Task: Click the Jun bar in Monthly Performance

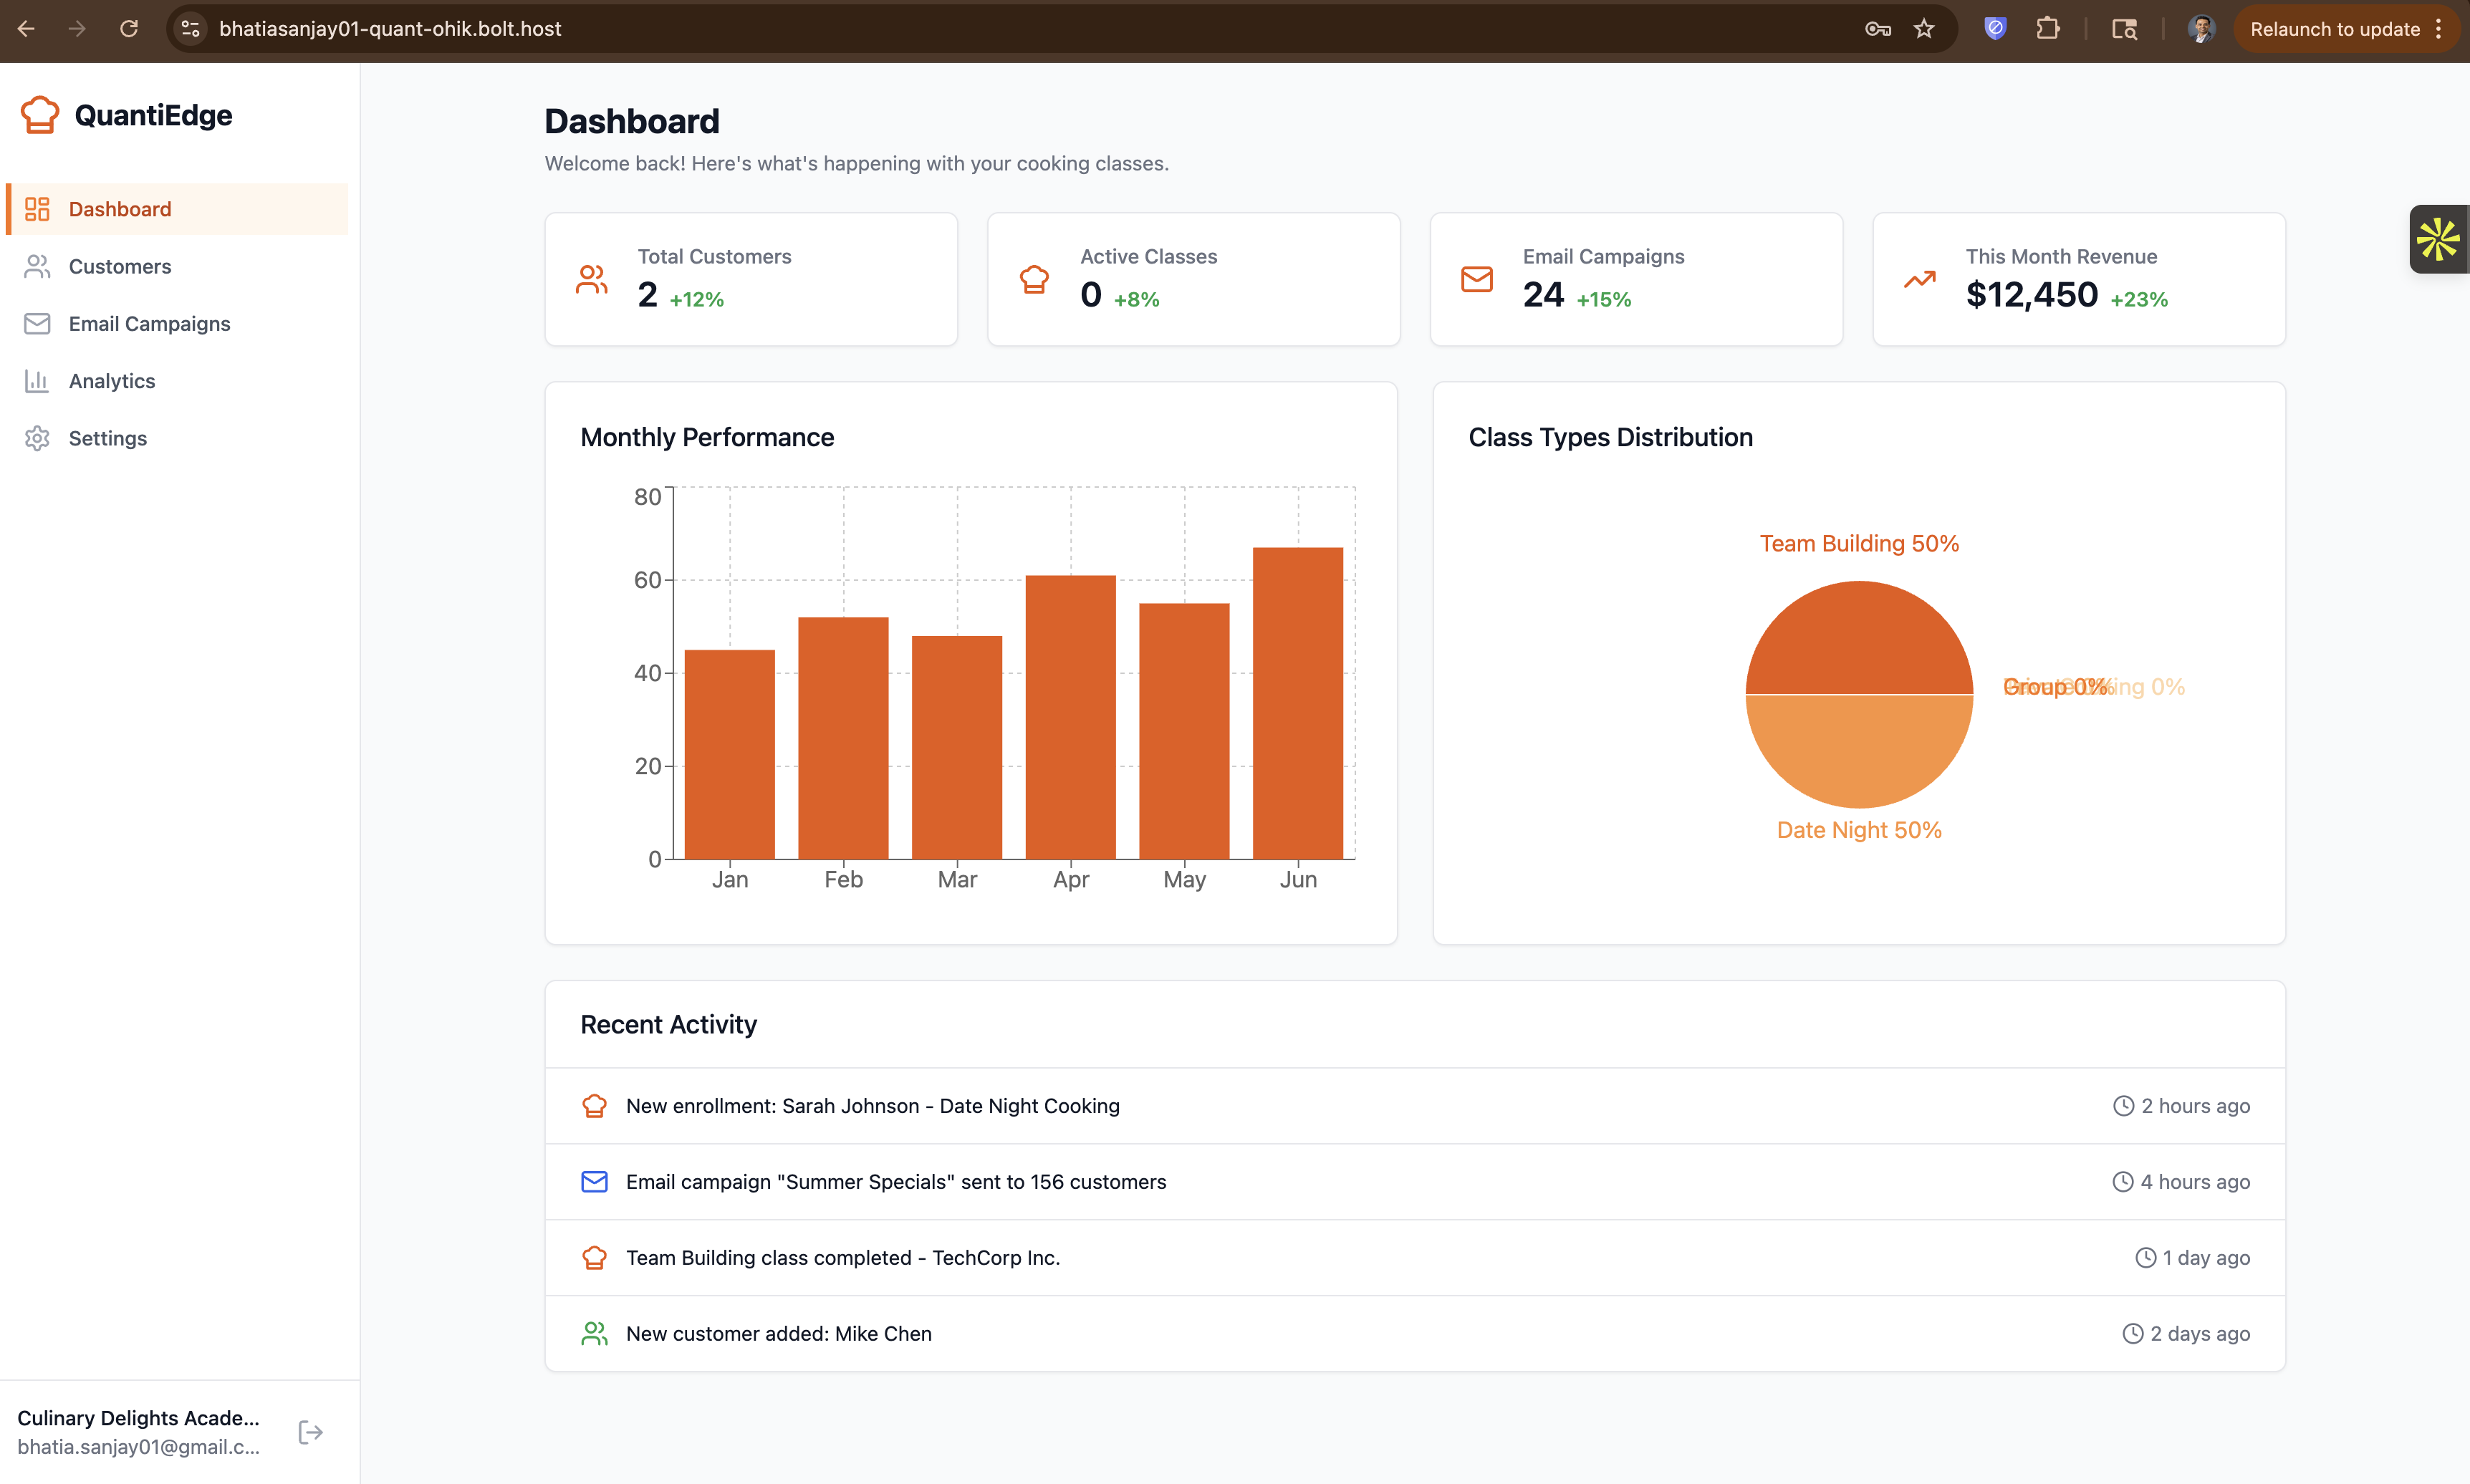Action: (1297, 702)
